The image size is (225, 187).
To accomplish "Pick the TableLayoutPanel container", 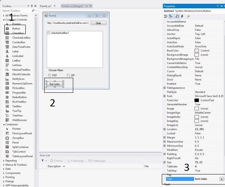I will point(22,156).
